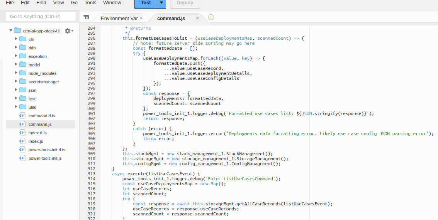The height and width of the screenshot is (220, 438).
Task: Click the Deploy button
Action: [x=185, y=3]
